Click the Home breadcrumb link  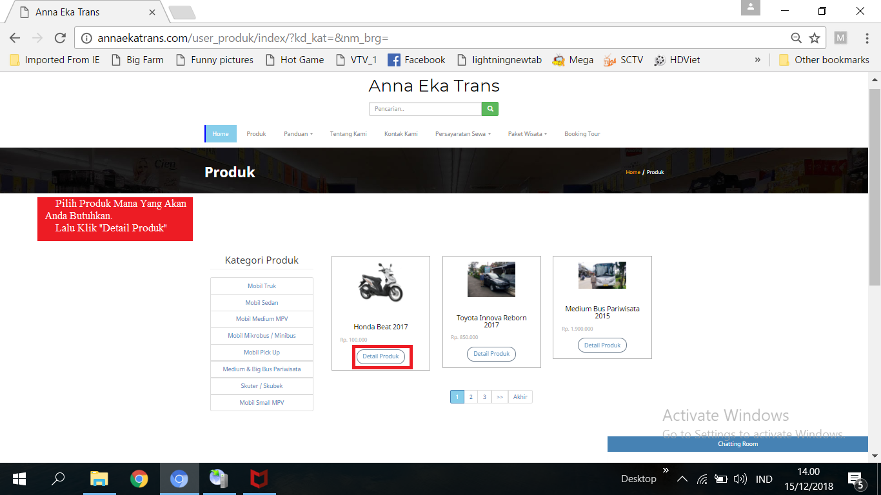click(x=633, y=172)
